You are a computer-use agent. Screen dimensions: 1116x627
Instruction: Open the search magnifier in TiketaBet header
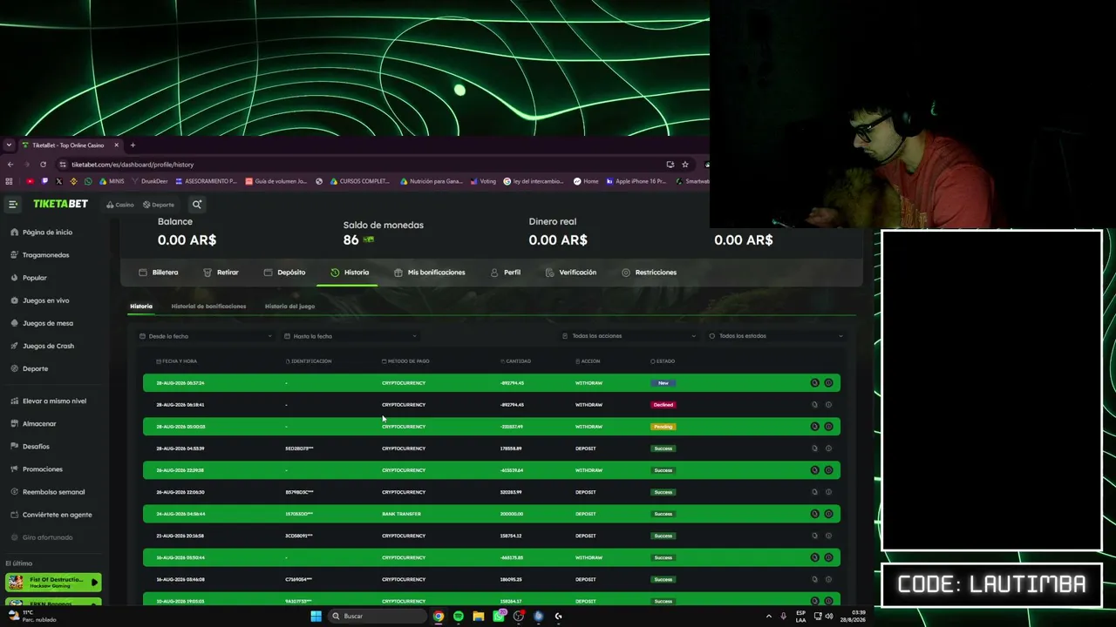coord(197,205)
